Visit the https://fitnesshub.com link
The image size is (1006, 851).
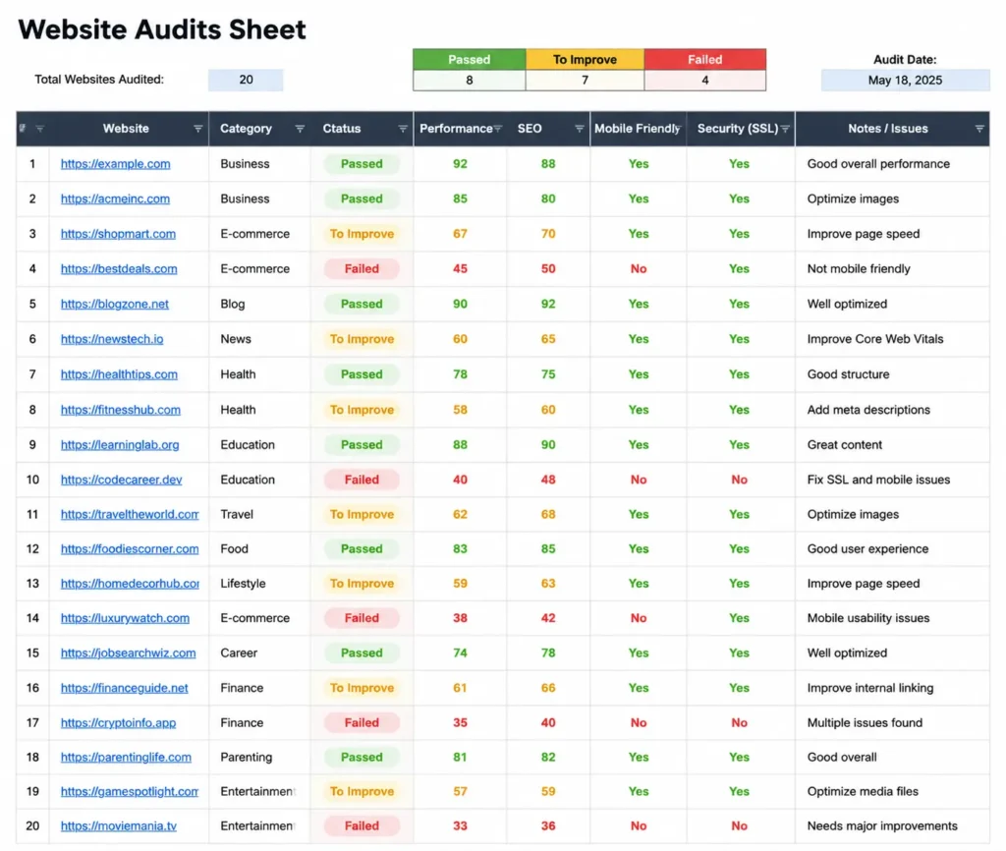(x=121, y=410)
